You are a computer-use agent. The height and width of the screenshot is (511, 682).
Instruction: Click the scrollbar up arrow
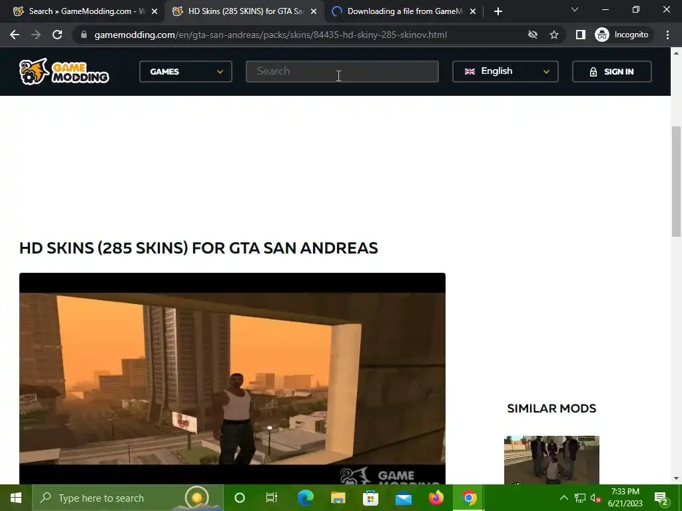[x=676, y=53]
